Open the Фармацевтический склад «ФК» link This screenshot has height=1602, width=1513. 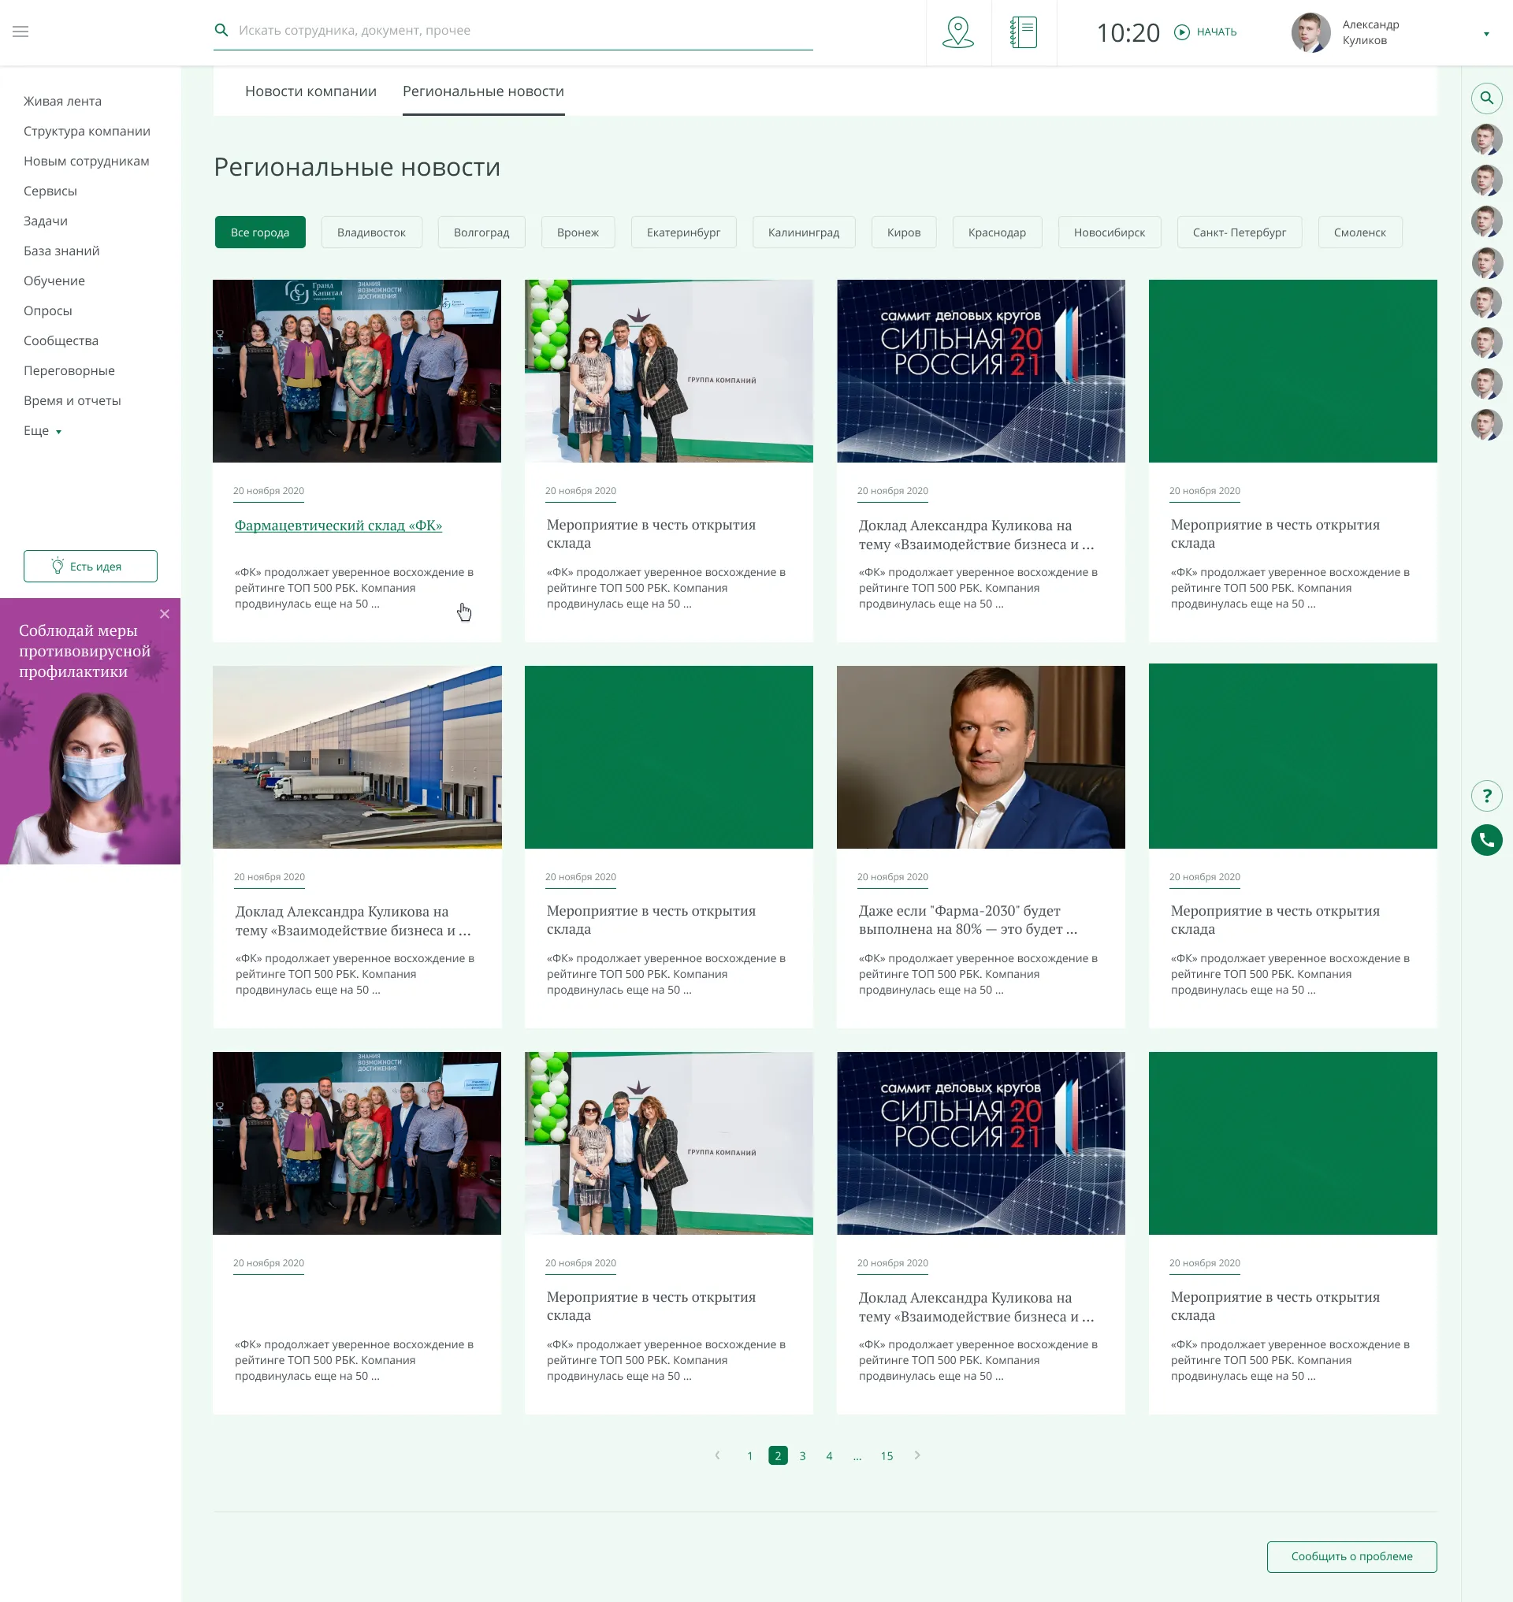pos(338,525)
